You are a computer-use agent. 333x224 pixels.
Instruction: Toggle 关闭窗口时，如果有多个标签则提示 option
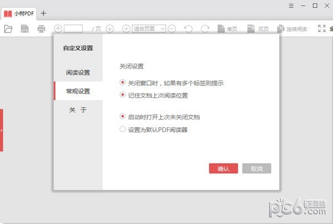tap(171, 83)
